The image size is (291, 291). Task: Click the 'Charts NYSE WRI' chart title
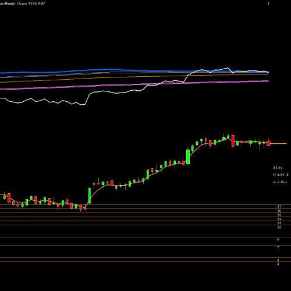pos(31,3)
